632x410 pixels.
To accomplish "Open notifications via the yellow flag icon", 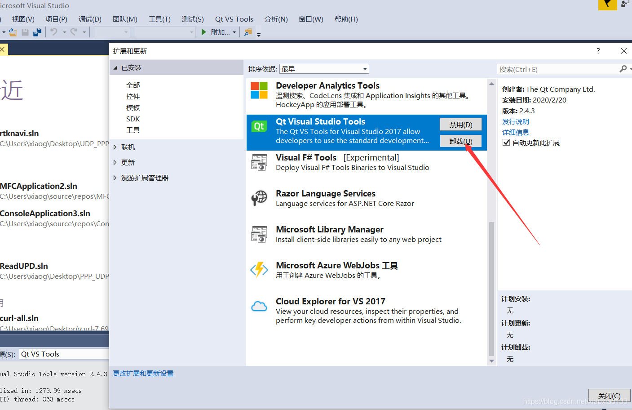I will pos(607,5).
